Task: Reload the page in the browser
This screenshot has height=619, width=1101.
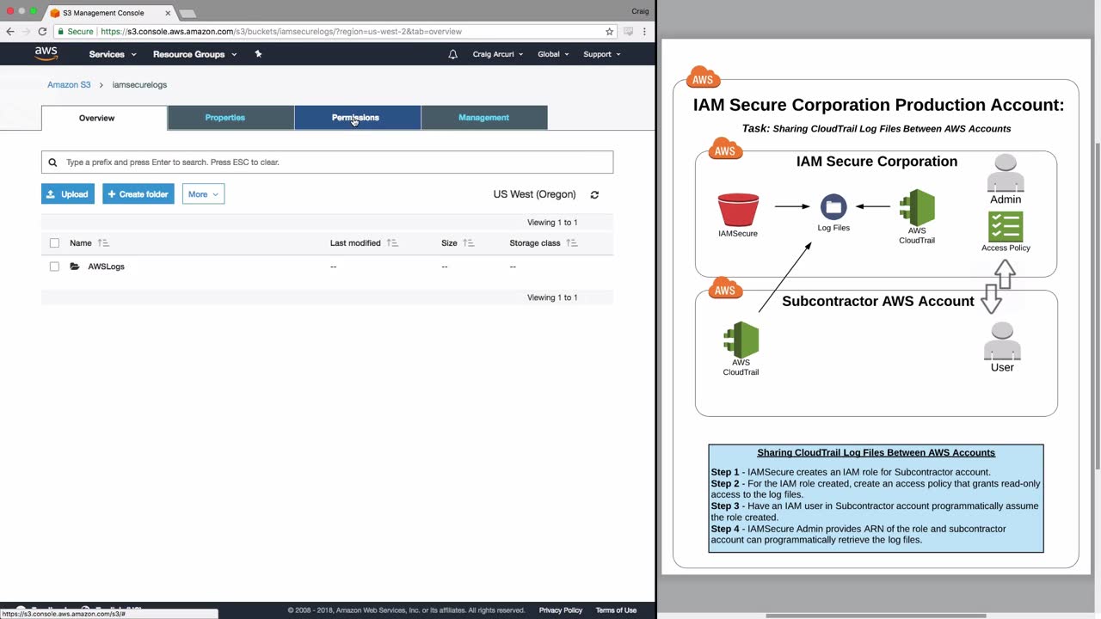Action: pos(42,32)
